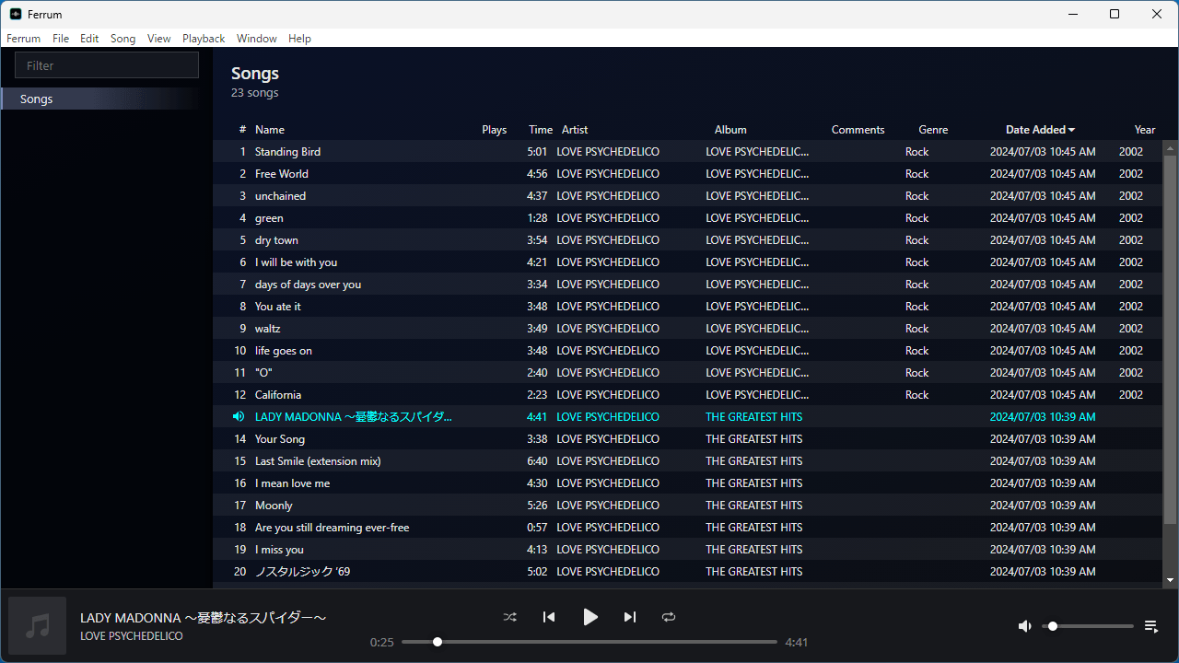The image size is (1179, 663).
Task: Select the song California
Action: tap(688, 395)
